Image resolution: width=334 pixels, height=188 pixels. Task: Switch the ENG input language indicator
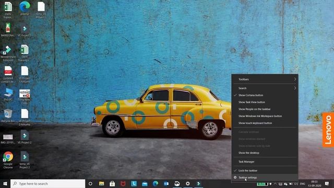pyautogui.click(x=303, y=184)
